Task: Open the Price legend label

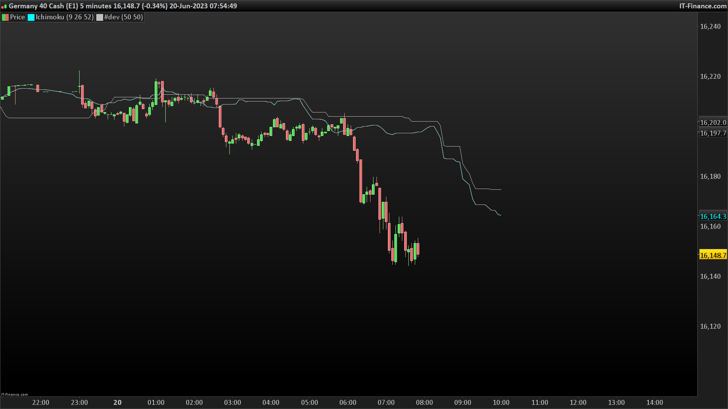Action: (17, 17)
